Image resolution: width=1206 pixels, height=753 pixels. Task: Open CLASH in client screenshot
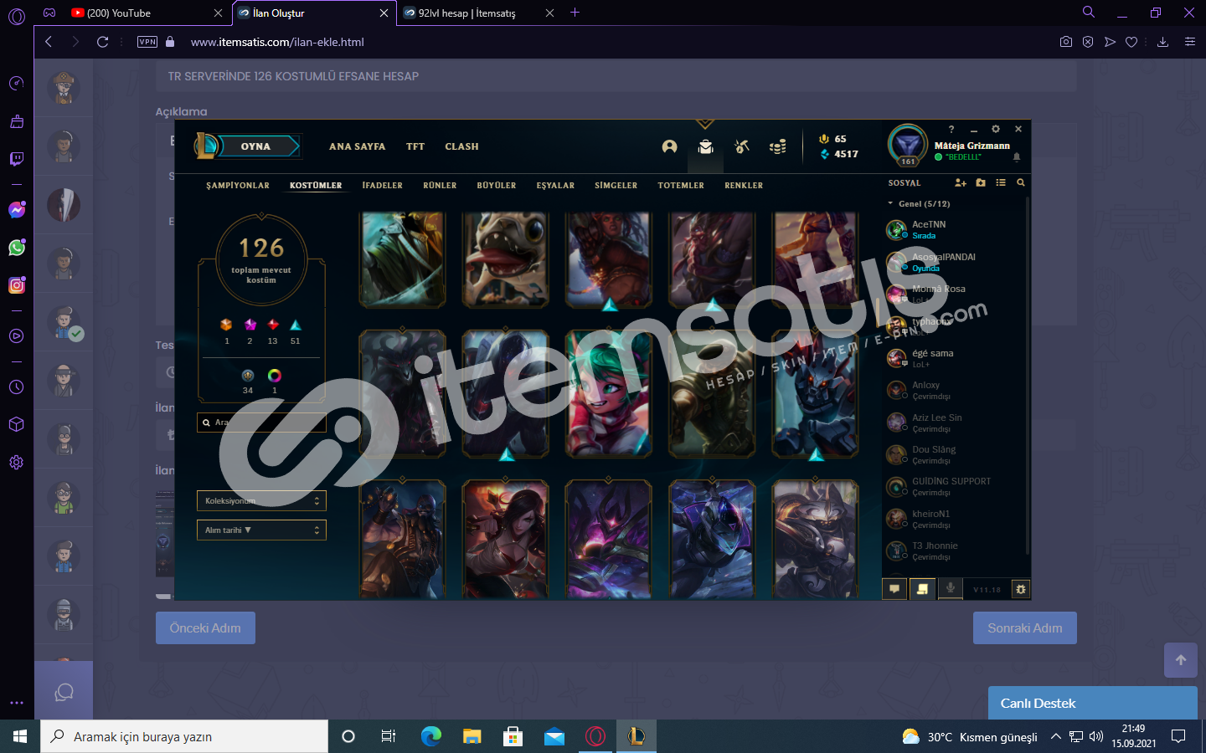click(462, 146)
